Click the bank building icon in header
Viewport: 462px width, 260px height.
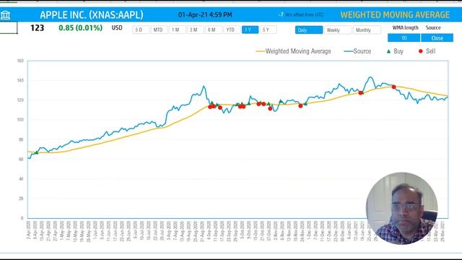[x=5, y=14]
